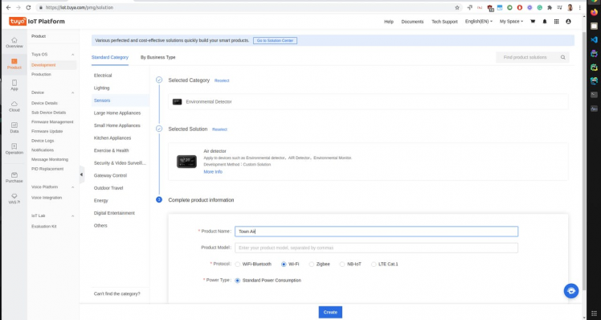Open Help in the header
The width and height of the screenshot is (601, 320).
tap(389, 22)
